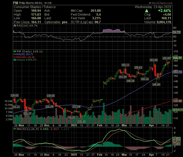The image size is (183, 157).
Task: Click the MA(50) blue legend line
Action: pos(15,54)
